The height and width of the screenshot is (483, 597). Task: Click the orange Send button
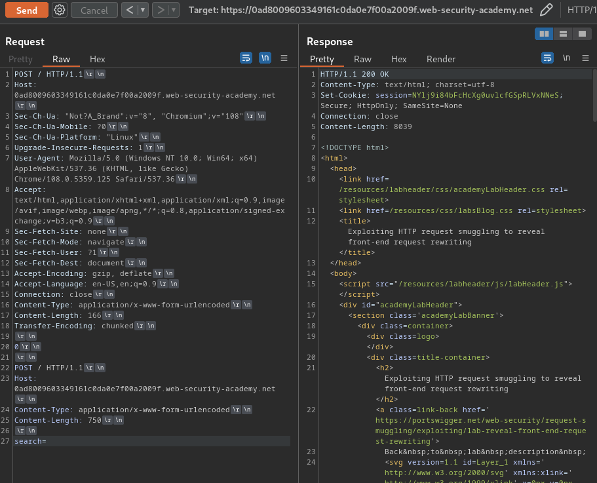(x=27, y=10)
